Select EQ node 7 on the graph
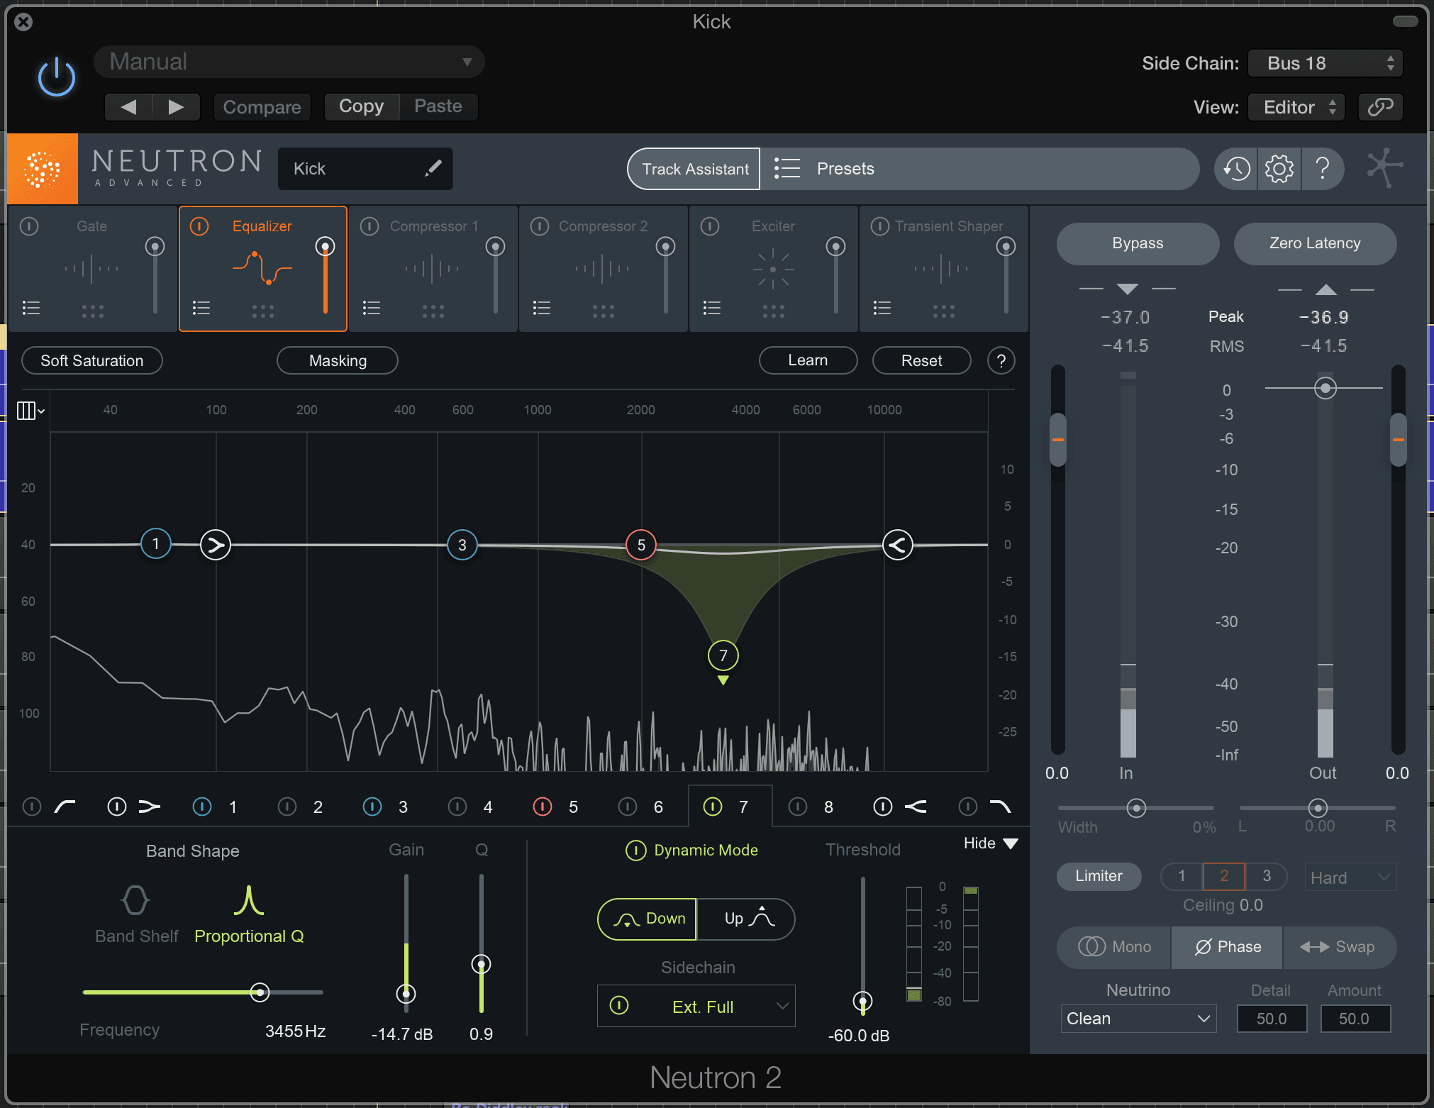The image size is (1434, 1108). 723,655
